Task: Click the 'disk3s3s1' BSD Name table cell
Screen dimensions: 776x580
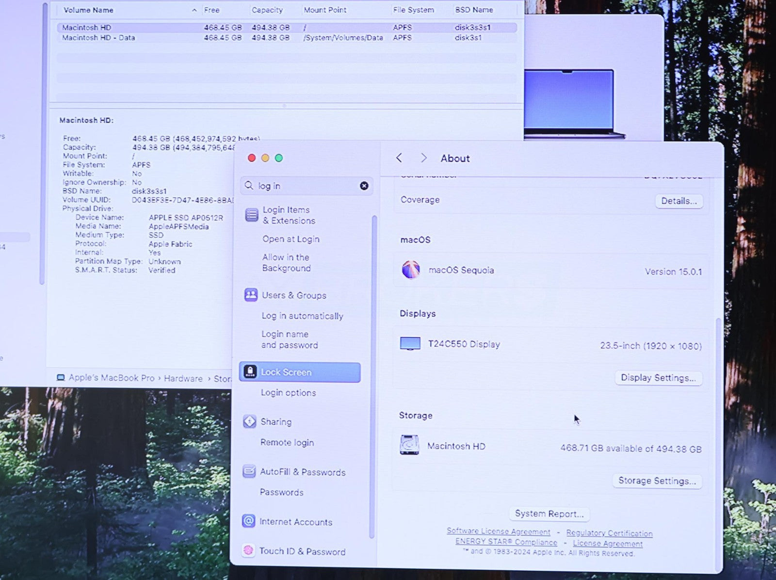Action: pyautogui.click(x=472, y=27)
